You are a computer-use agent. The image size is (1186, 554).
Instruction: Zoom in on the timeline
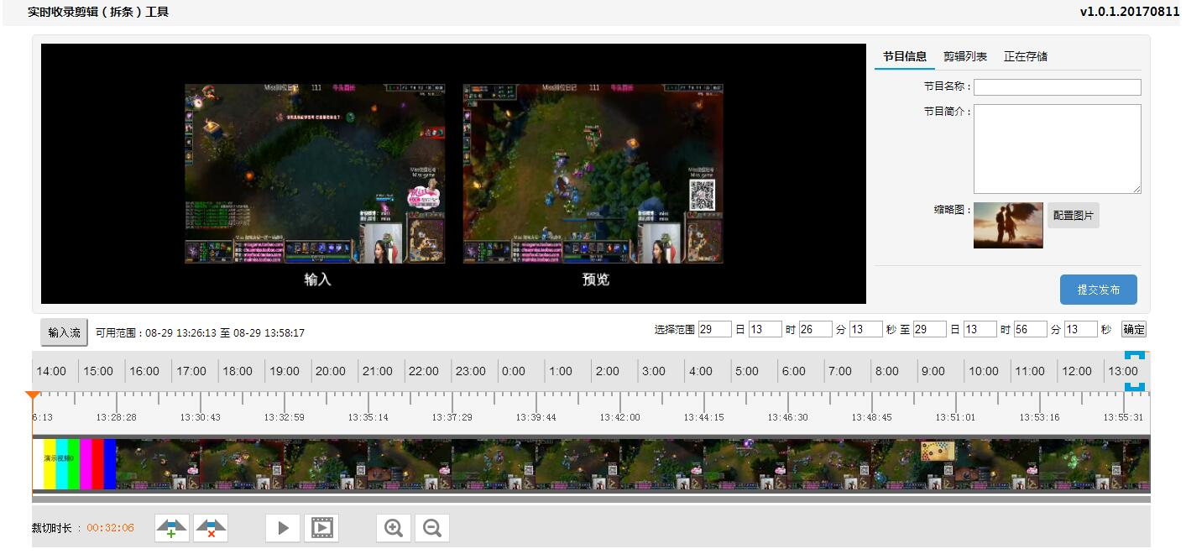pyautogui.click(x=394, y=528)
